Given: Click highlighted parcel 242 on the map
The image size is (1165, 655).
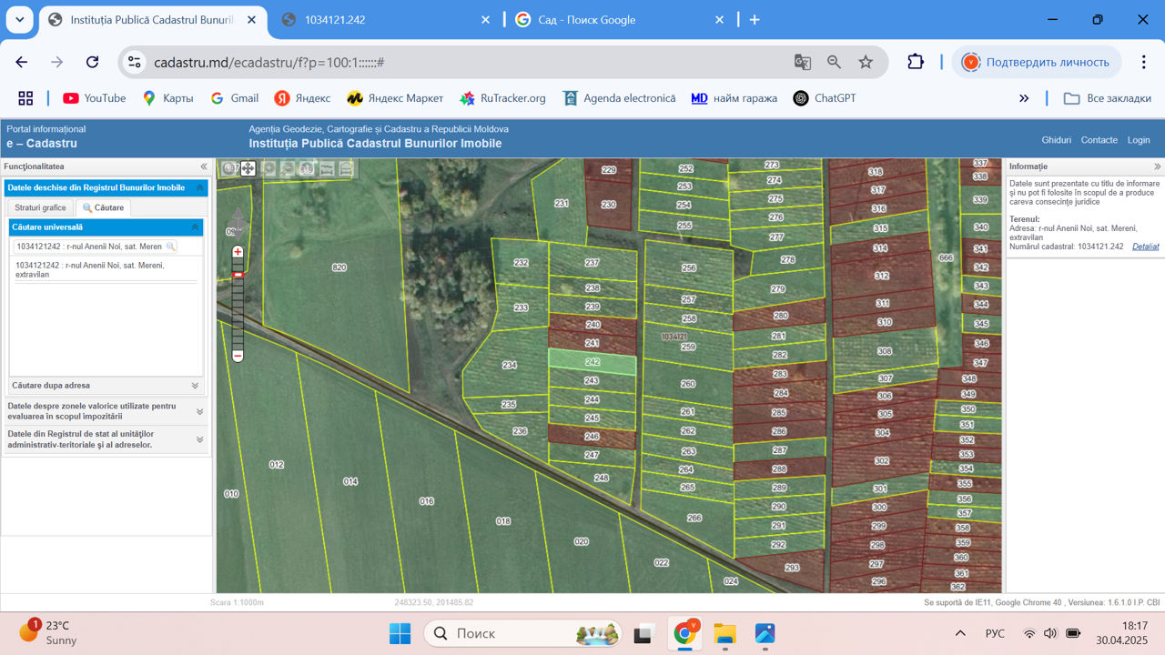Looking at the screenshot, I should pos(592,362).
